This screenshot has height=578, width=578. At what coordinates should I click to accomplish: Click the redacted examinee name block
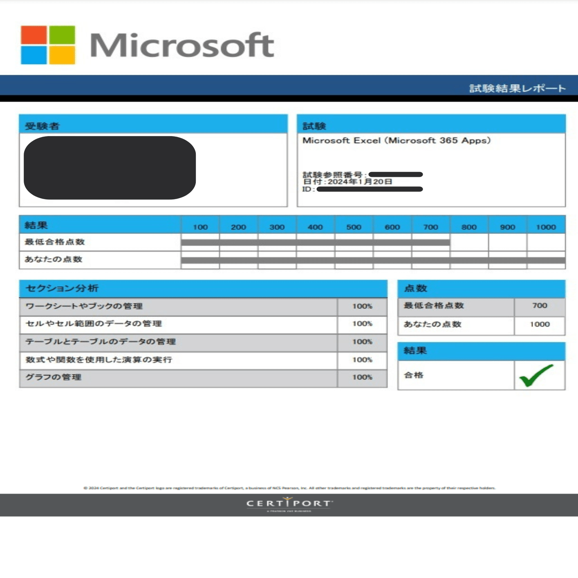pos(110,168)
